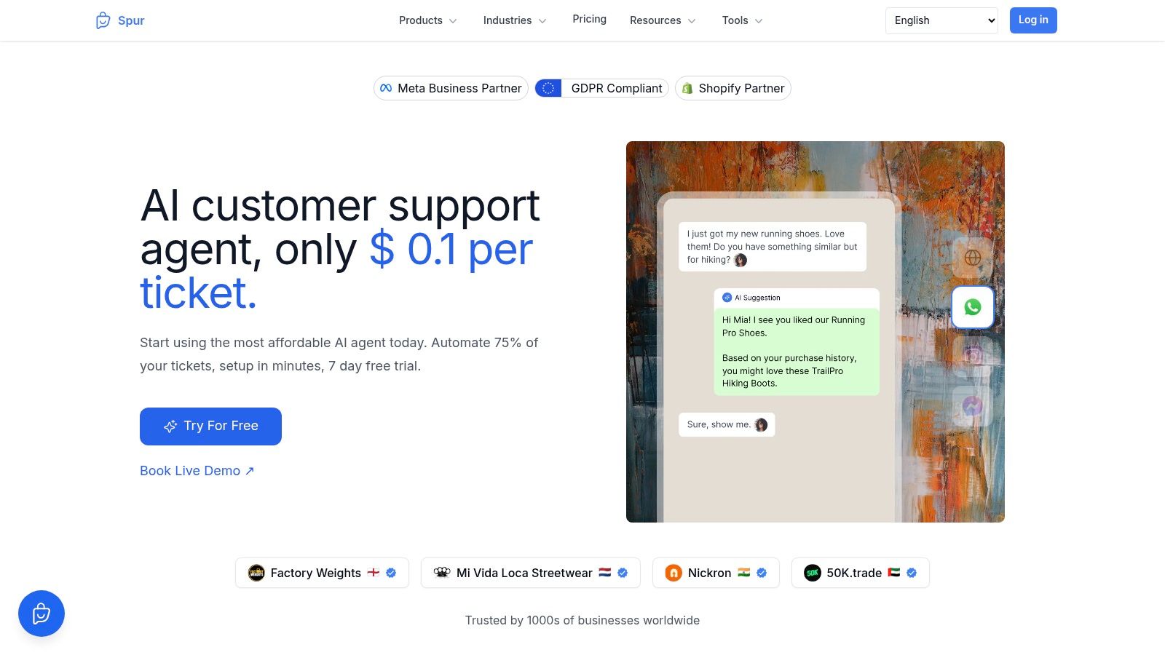Click the GDPR Compliant badge label
This screenshot has width=1165, height=655.
coord(617,88)
